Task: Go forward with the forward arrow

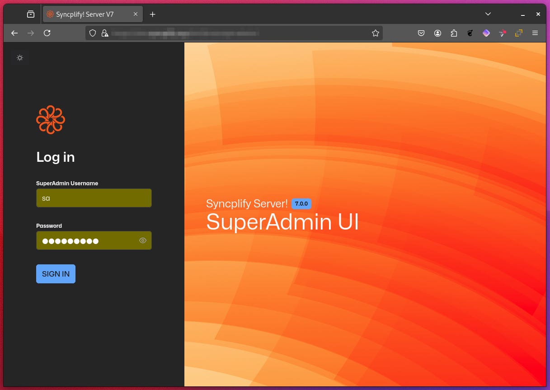Action: pyautogui.click(x=31, y=33)
